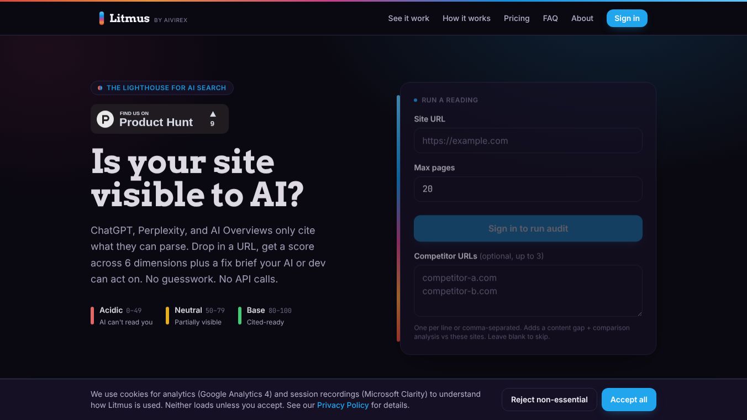Click the green Base score indicator bar
Screen dimensions: 747x420
coord(240,316)
